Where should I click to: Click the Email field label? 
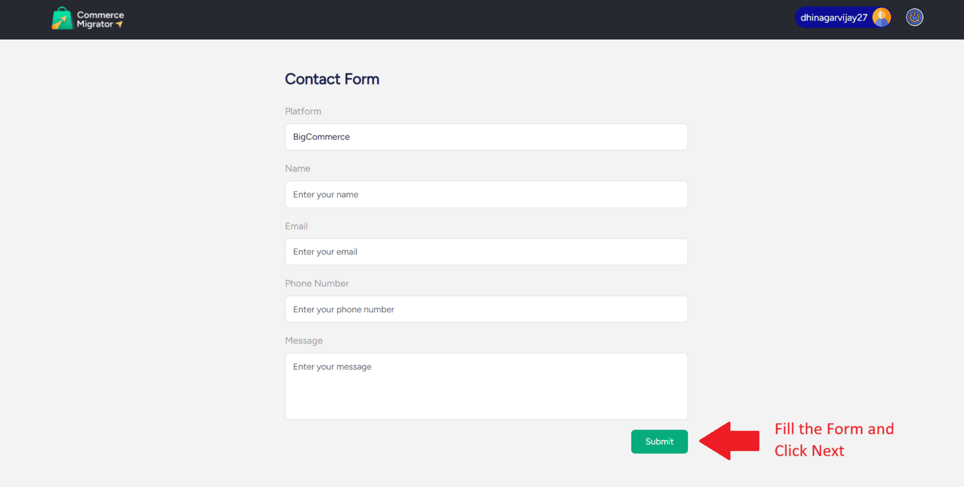(x=296, y=226)
